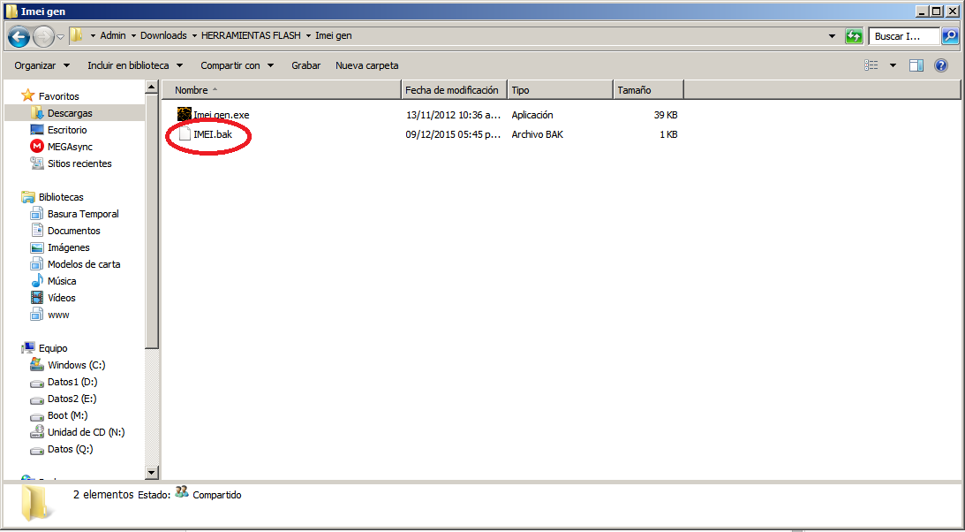Open the Organizar menu
This screenshot has width=965, height=532.
tap(41, 65)
